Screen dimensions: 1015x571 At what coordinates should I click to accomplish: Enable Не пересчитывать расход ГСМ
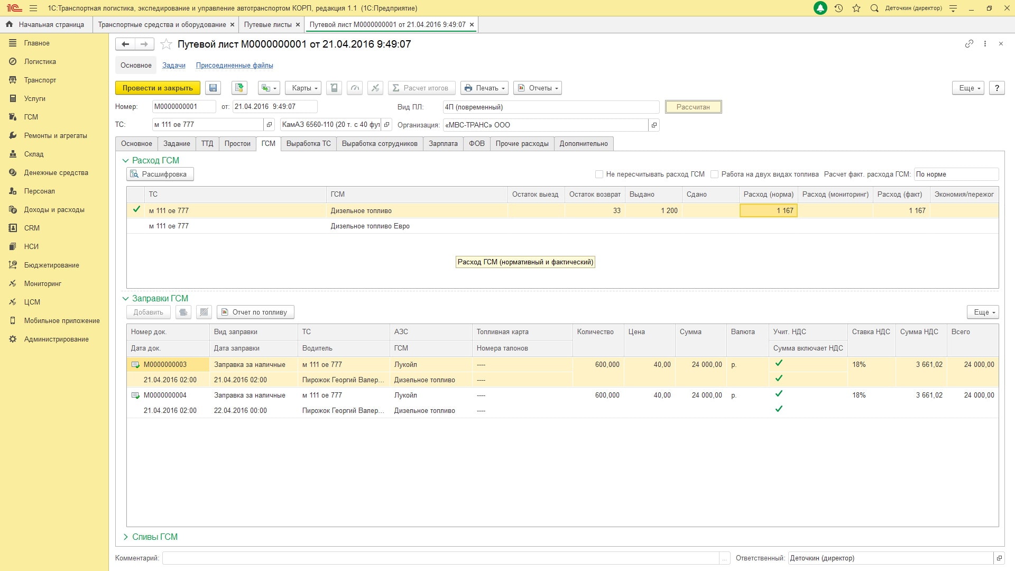point(599,174)
